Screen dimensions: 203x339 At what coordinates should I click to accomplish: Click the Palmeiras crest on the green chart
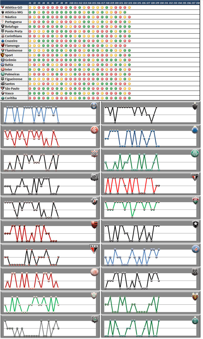click(195, 153)
